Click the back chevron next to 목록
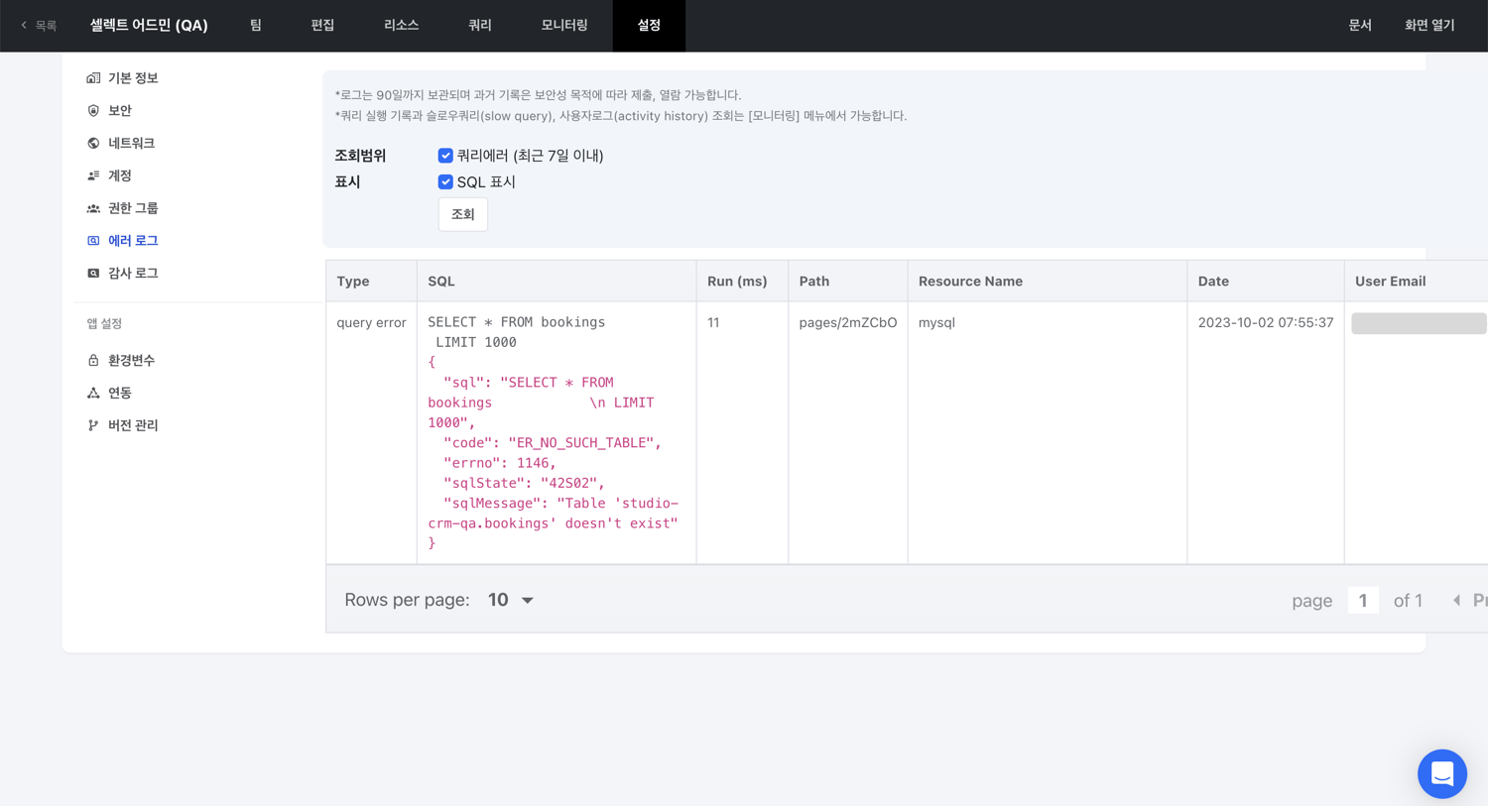This screenshot has width=1488, height=806. tap(24, 26)
